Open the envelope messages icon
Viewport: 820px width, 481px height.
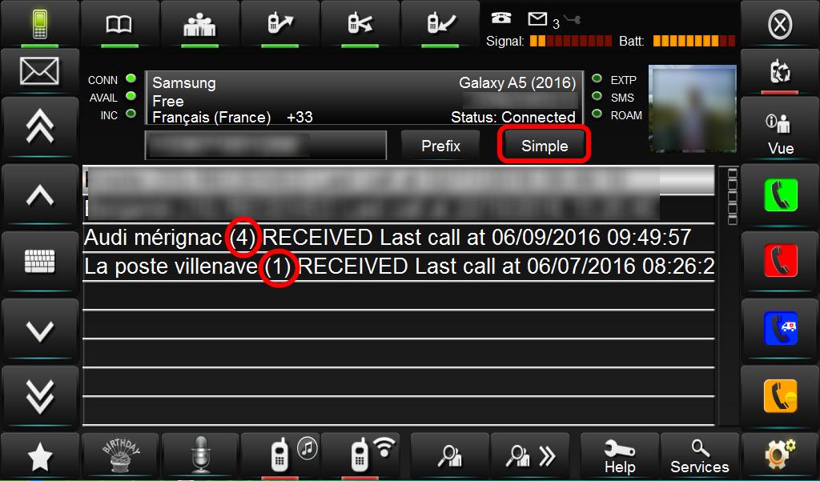pos(40,71)
